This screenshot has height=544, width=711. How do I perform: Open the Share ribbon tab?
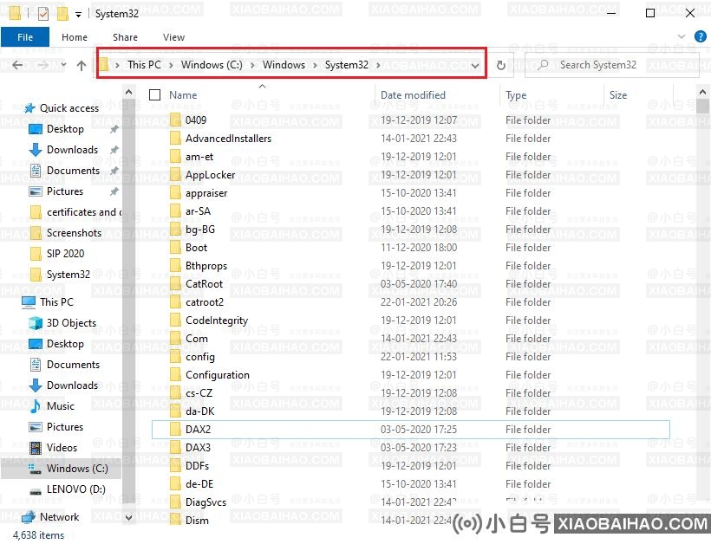[x=125, y=37]
